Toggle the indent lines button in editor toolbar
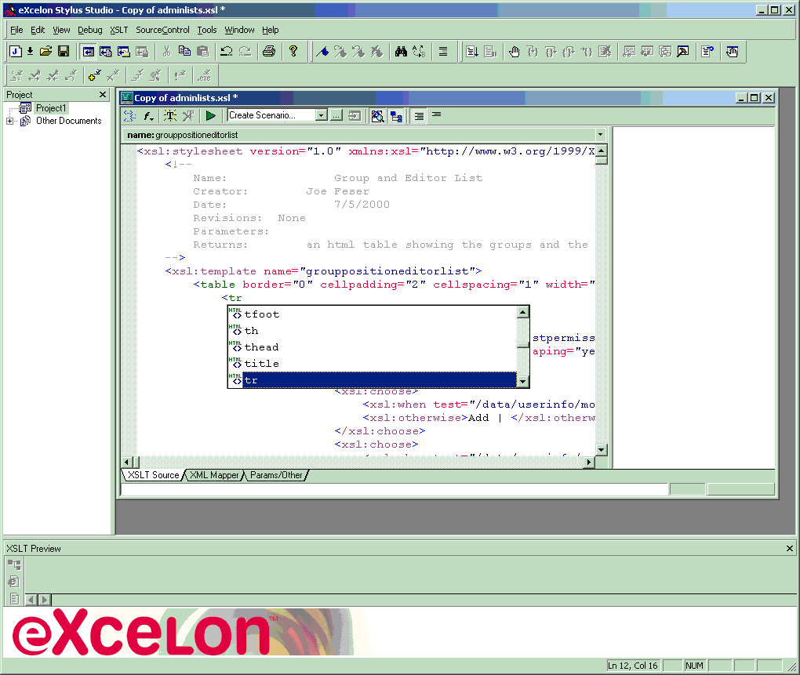The image size is (800, 675). click(x=420, y=115)
